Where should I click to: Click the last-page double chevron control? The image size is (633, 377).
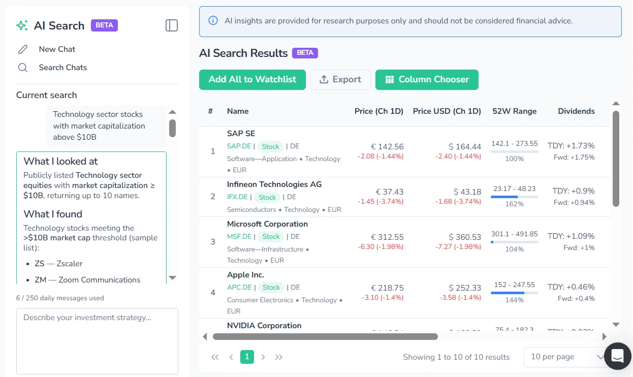click(279, 357)
